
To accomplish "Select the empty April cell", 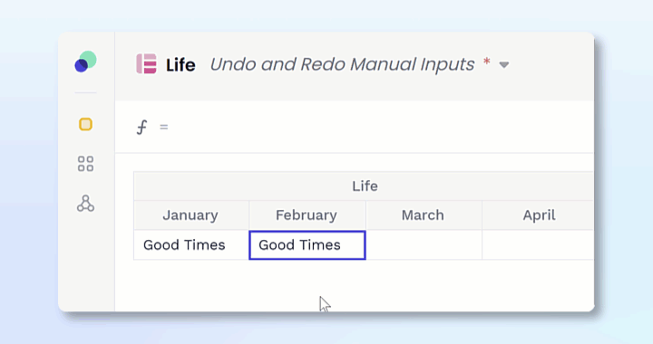I will [x=538, y=245].
